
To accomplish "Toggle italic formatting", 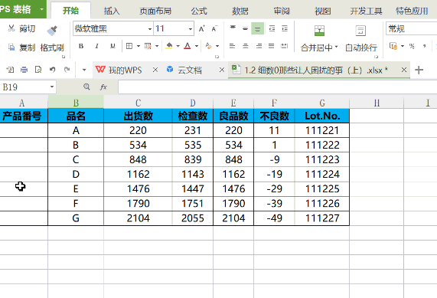I will point(96,46).
